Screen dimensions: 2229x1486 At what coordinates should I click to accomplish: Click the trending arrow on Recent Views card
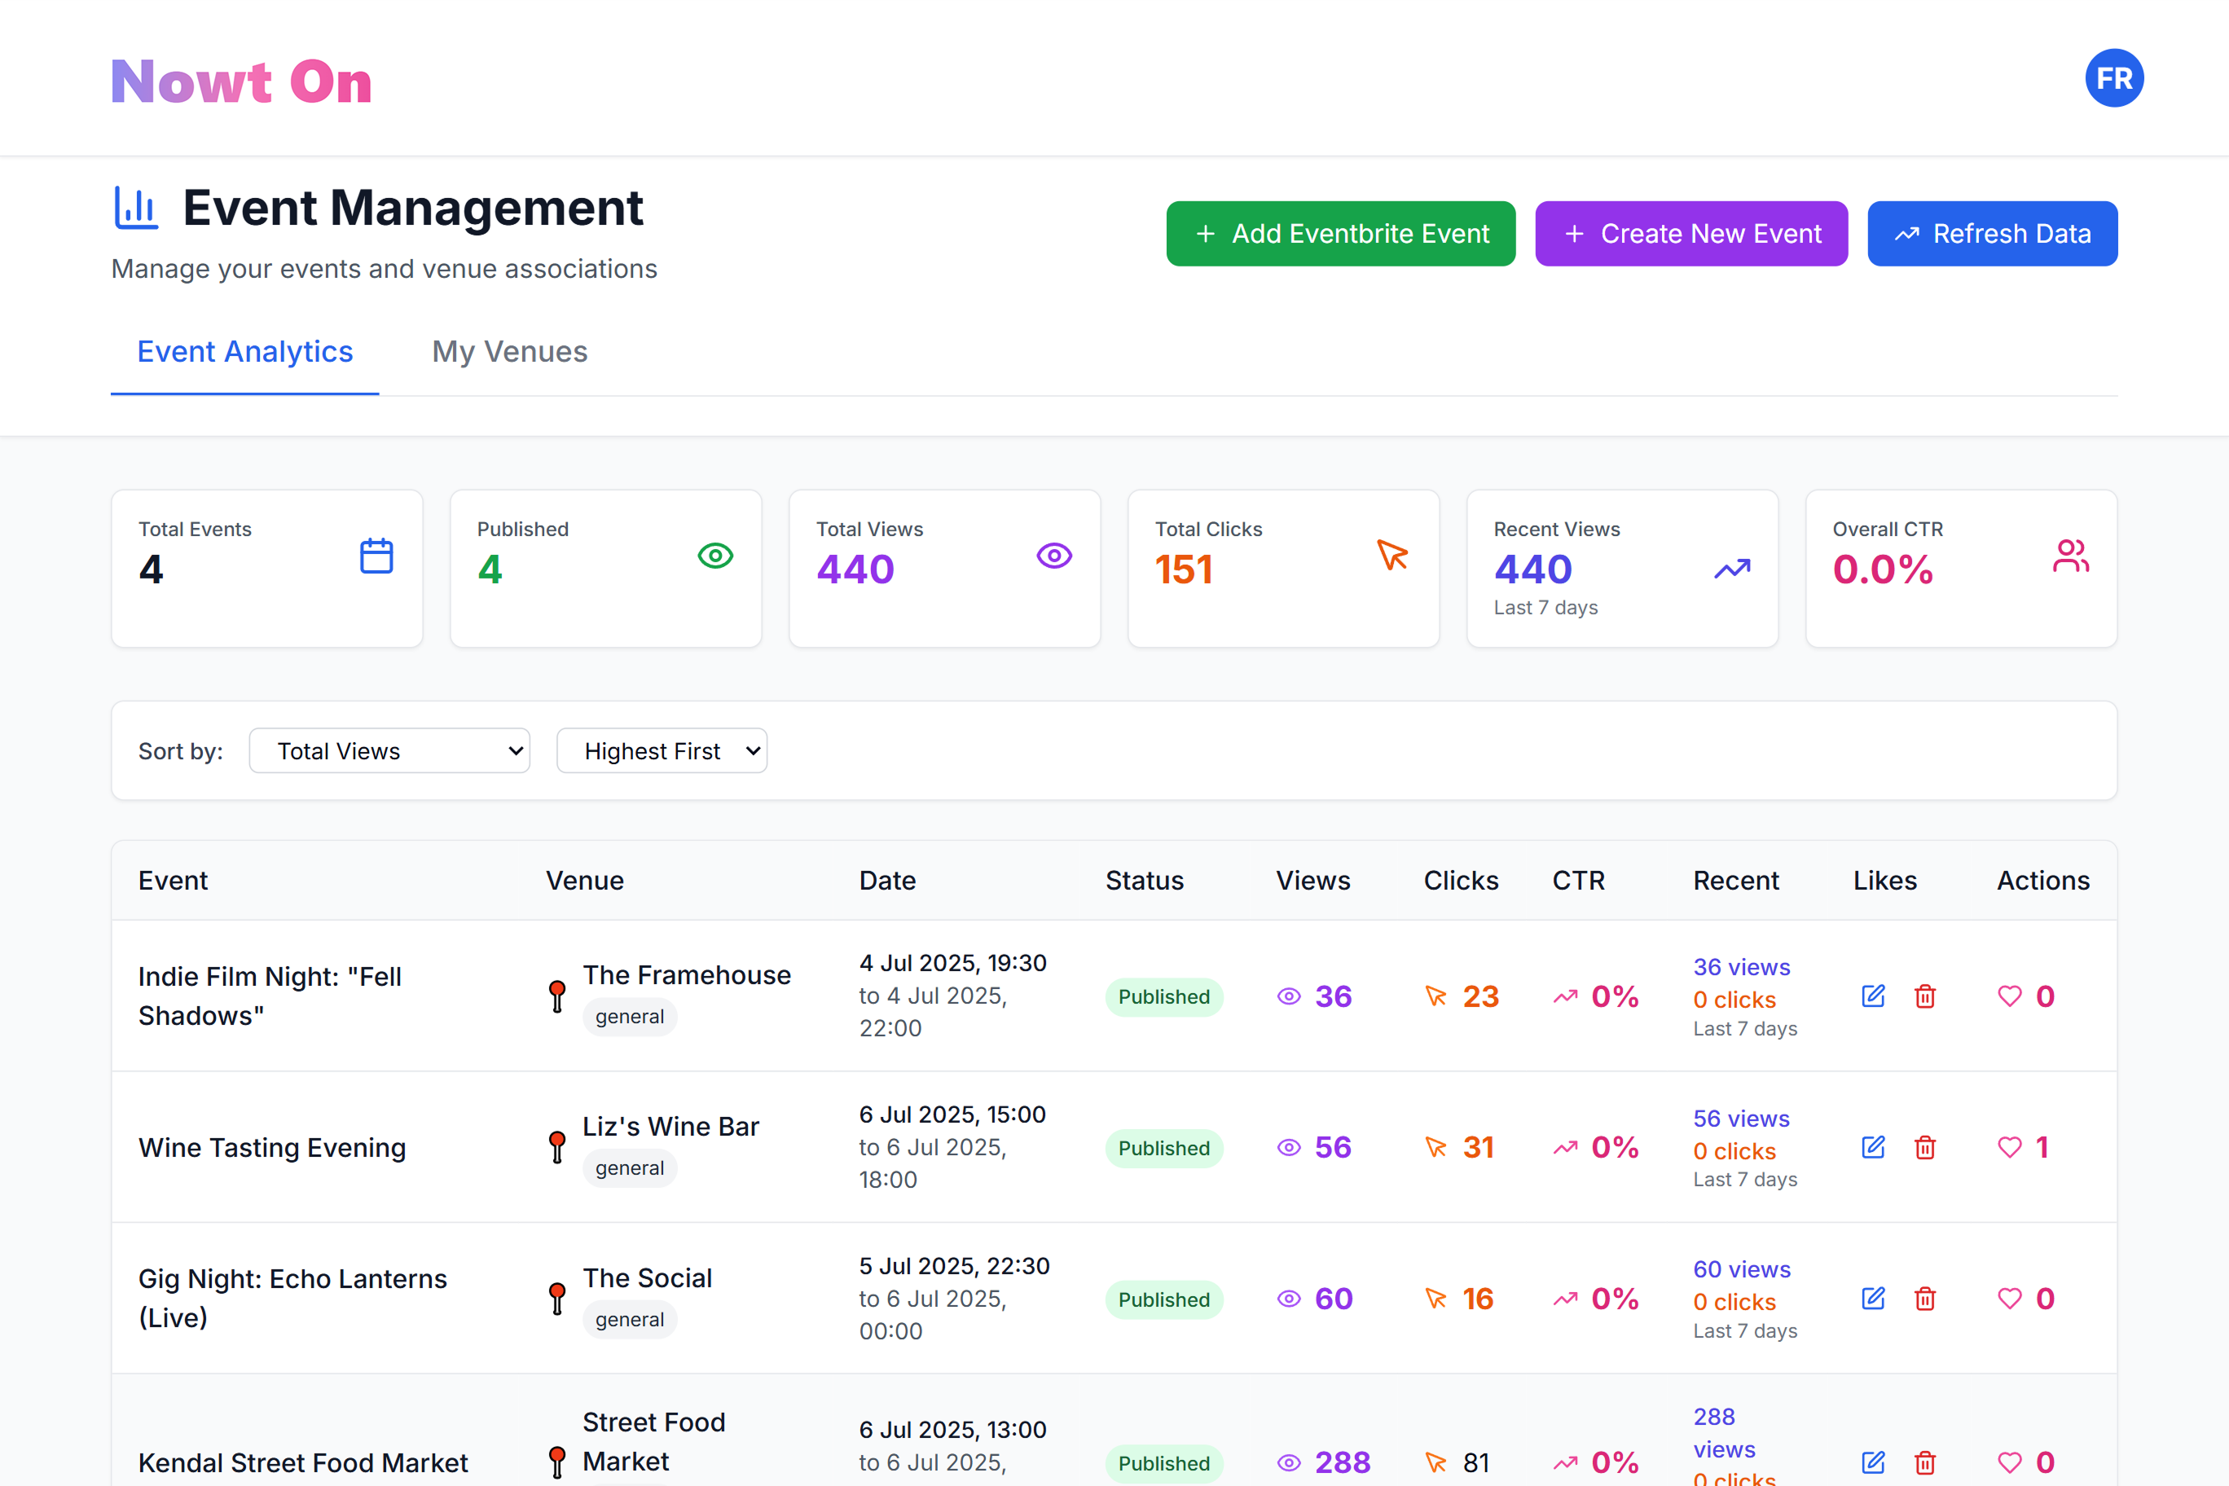coord(1731,569)
